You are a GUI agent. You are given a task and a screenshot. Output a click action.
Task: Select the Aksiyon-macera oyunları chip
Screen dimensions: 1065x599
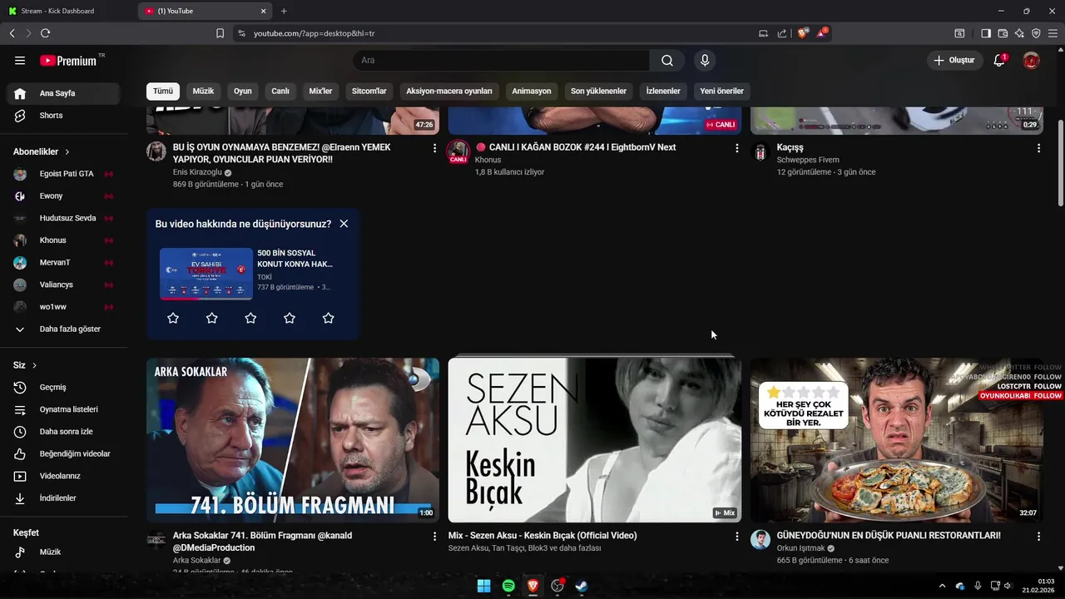[449, 91]
